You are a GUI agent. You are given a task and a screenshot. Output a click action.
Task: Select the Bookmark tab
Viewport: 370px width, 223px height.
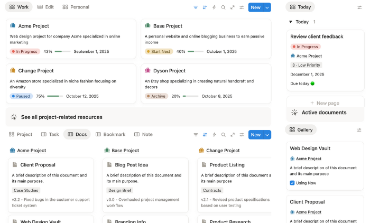[110, 134]
